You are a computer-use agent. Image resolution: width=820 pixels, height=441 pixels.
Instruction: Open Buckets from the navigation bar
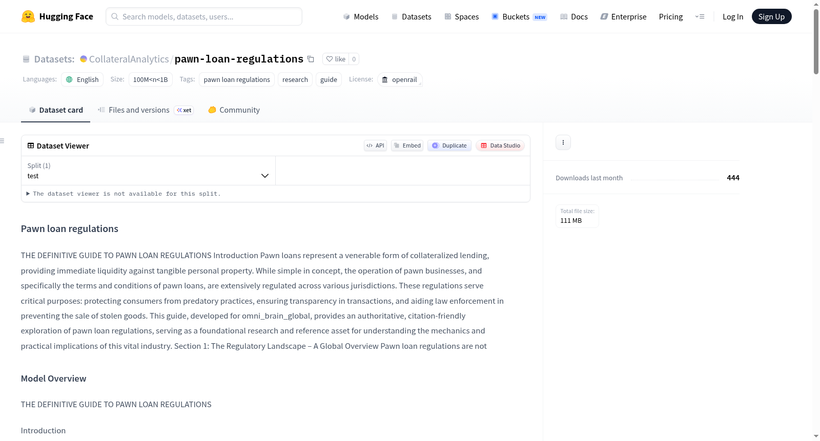pos(519,16)
